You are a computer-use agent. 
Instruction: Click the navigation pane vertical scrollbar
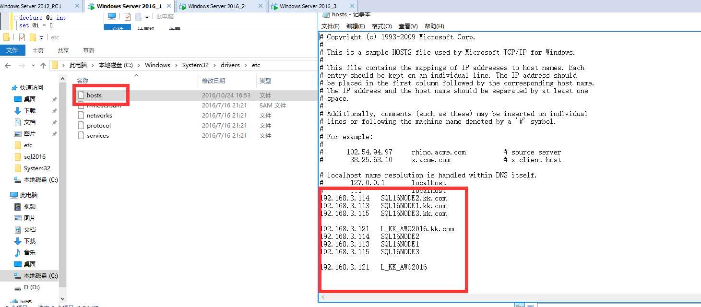tap(62, 185)
